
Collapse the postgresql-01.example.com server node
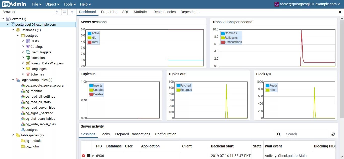[8, 24]
